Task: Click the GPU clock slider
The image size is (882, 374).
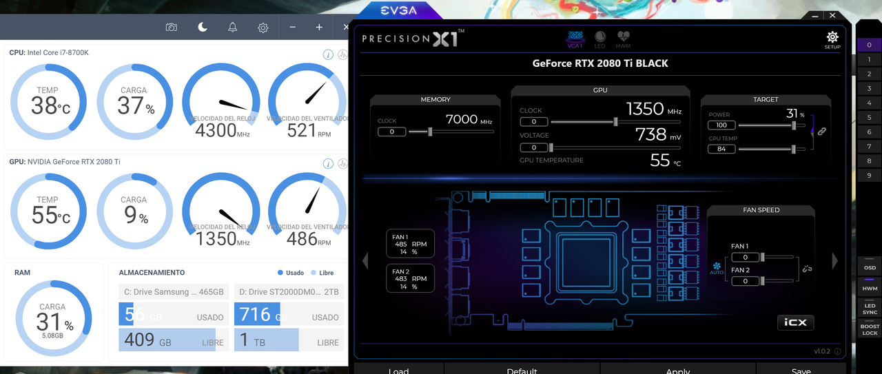Action: 616,121
